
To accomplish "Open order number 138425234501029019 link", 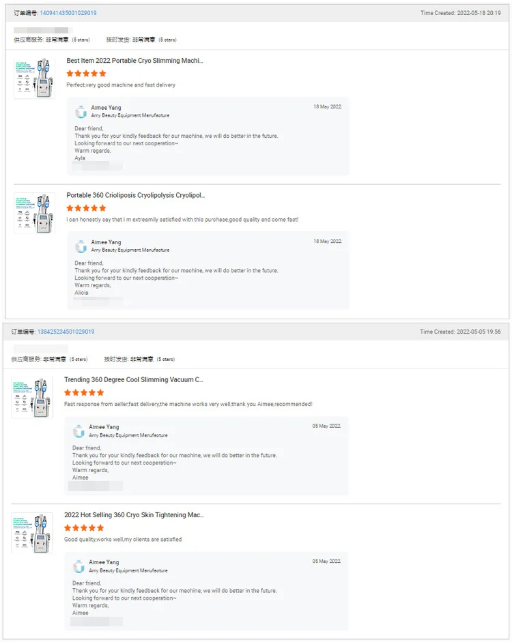I will [66, 332].
